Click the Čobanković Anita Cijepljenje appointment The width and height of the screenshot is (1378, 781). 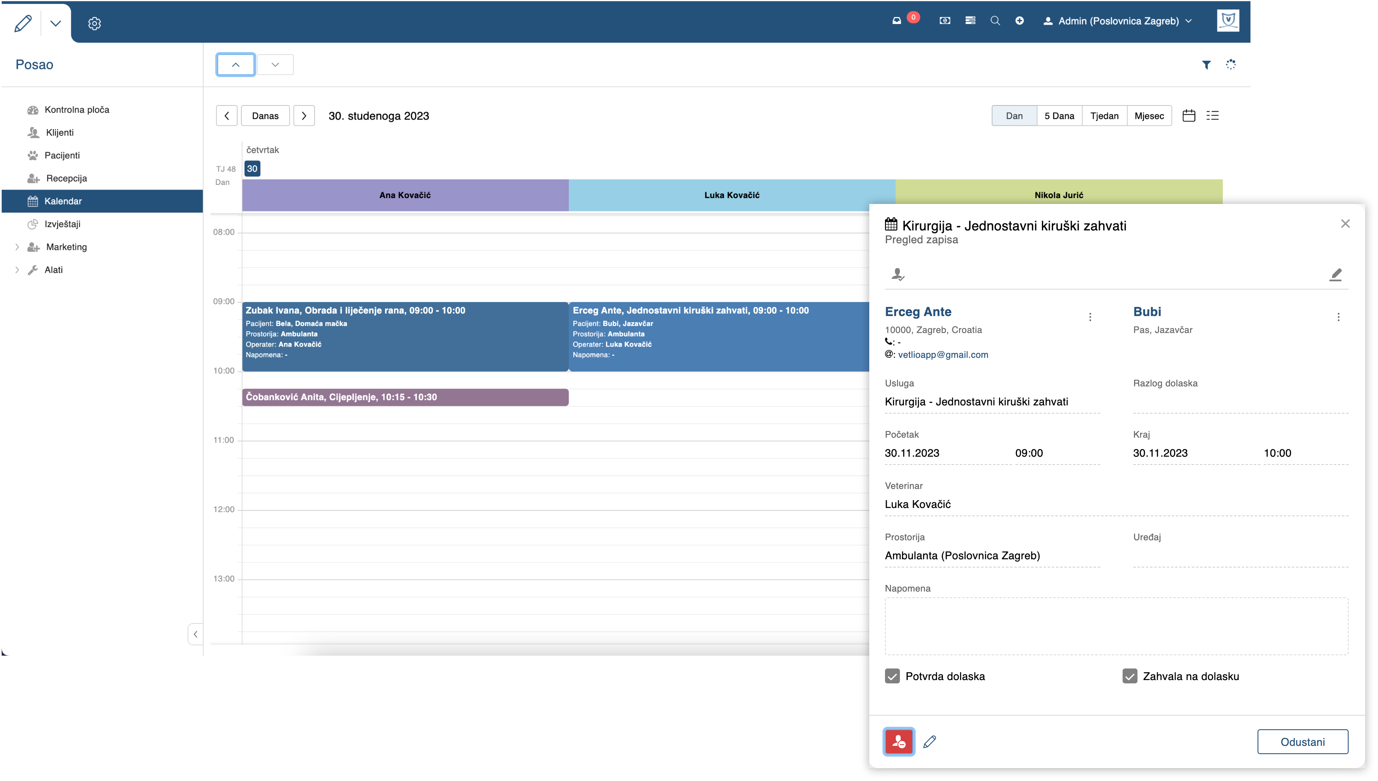[x=405, y=398]
